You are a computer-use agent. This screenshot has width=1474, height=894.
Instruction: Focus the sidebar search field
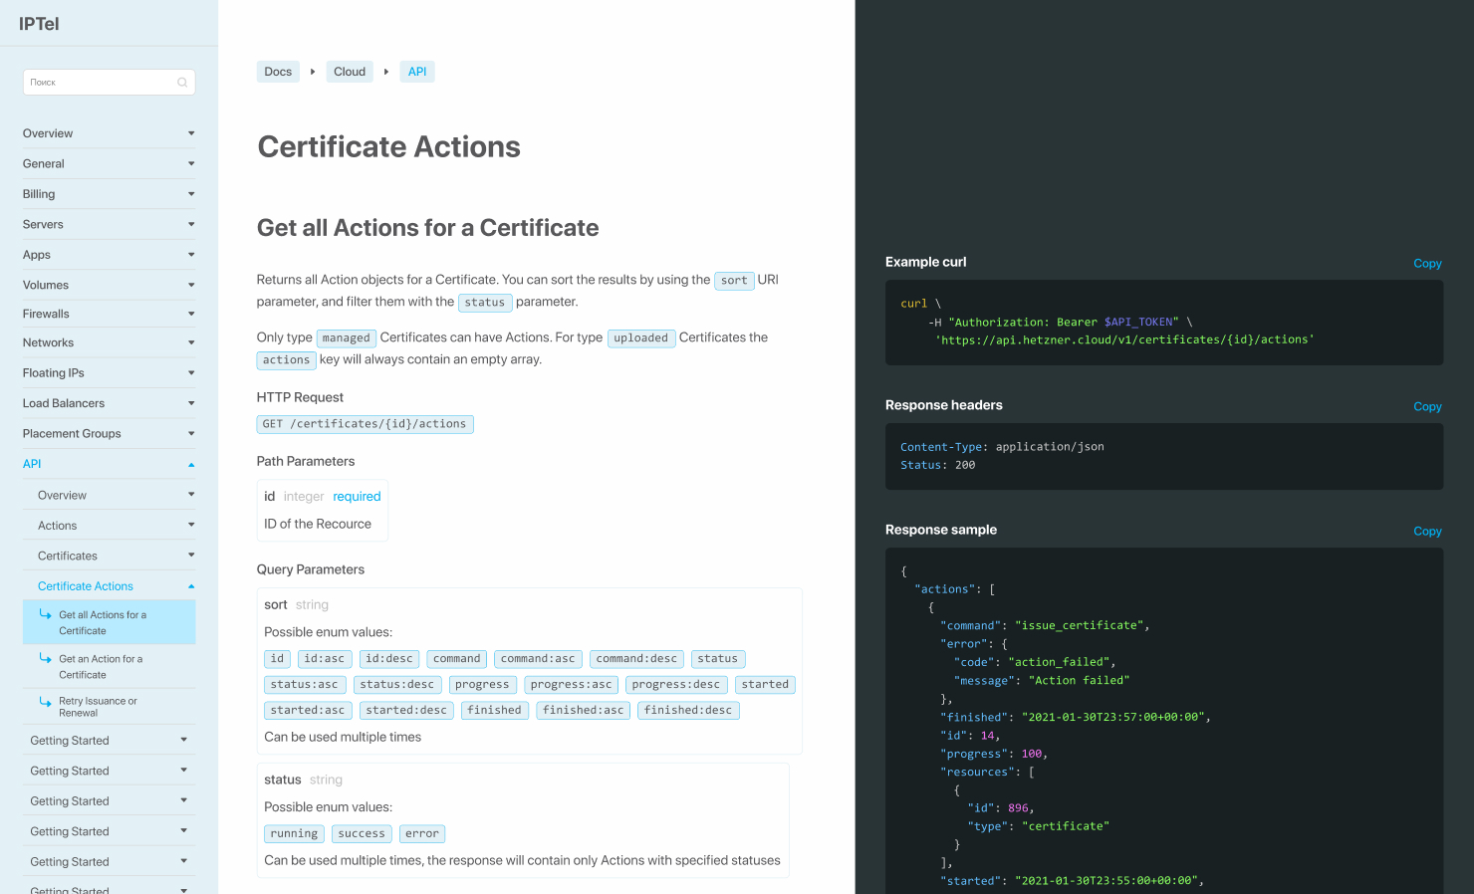click(100, 83)
